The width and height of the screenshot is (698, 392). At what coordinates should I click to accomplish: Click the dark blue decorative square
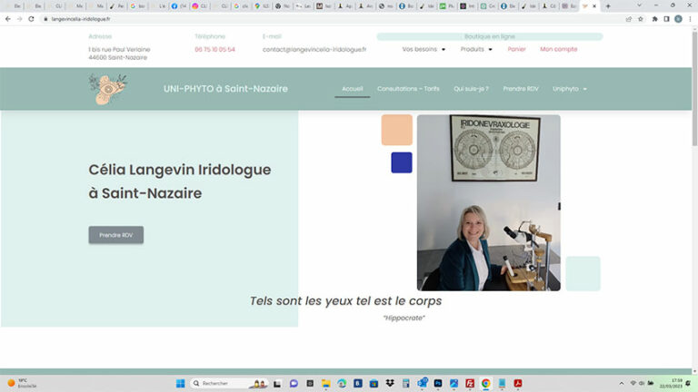(x=402, y=162)
